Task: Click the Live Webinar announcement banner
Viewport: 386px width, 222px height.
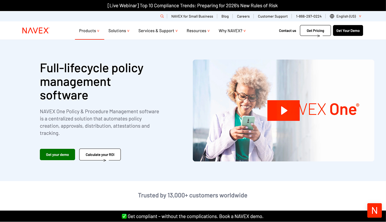Action: (x=193, y=5)
